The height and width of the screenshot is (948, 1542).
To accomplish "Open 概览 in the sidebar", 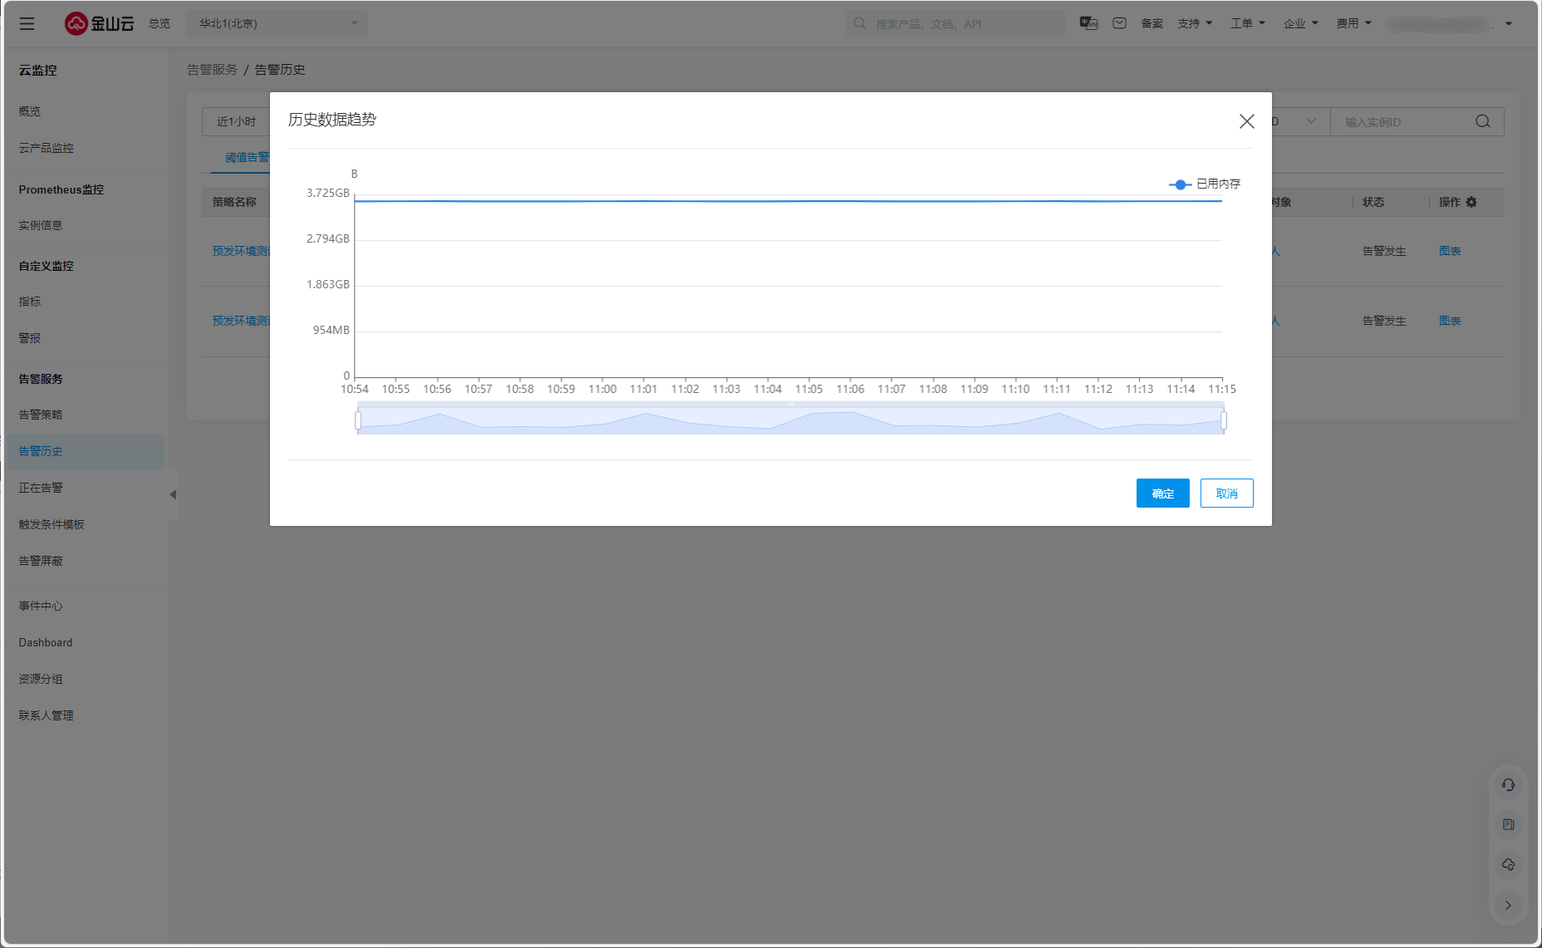I will coord(30,111).
